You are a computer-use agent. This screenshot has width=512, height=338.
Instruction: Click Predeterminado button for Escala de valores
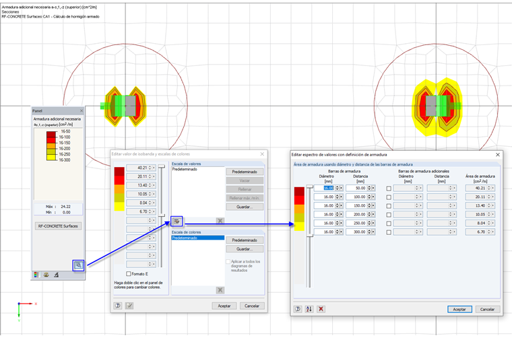click(x=245, y=172)
